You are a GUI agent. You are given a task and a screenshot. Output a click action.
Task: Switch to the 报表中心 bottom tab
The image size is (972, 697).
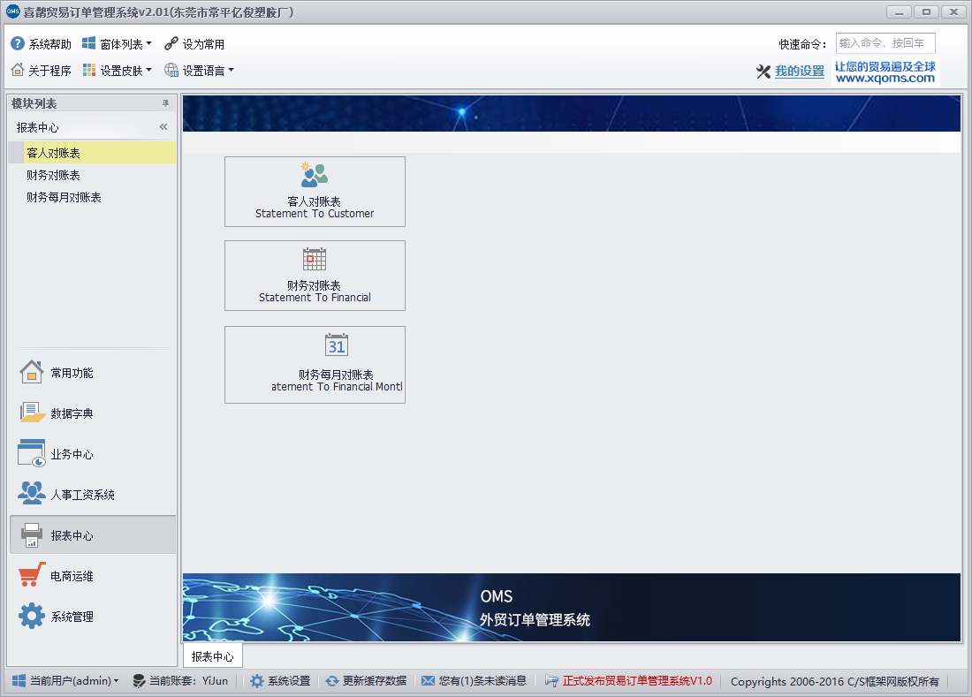point(213,656)
